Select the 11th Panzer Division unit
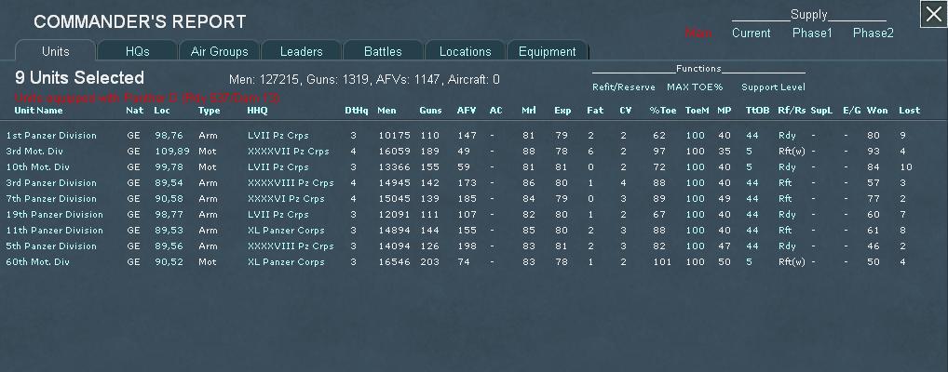This screenshot has width=948, height=372. (53, 230)
